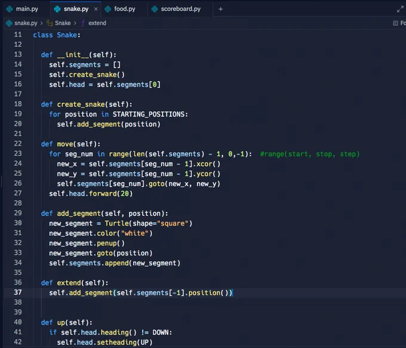Click the '#range(start, stop, step)' comment
This screenshot has height=348, width=406.
click(x=310, y=154)
